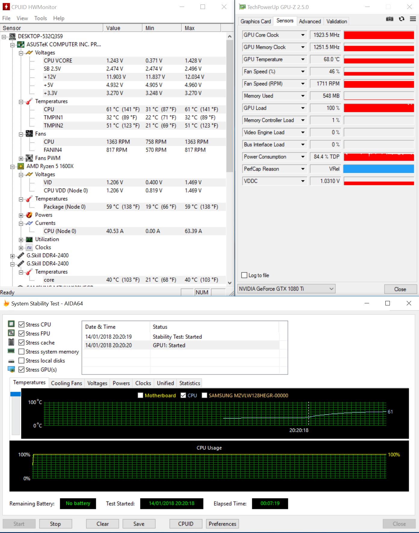This screenshot has width=419, height=533.
Task: Uncheck the Stress FPU checkbox
Action: [21, 333]
